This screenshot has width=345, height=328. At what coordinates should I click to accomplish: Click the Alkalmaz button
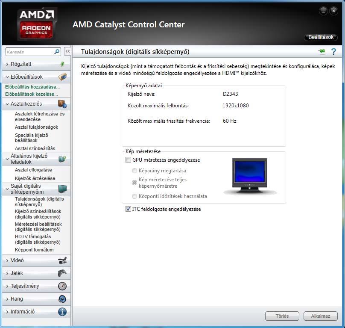tap(320, 316)
